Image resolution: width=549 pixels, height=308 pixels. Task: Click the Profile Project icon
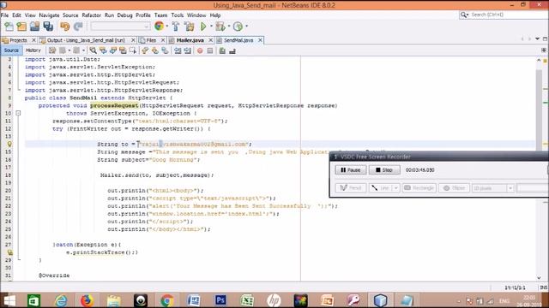[238, 27]
